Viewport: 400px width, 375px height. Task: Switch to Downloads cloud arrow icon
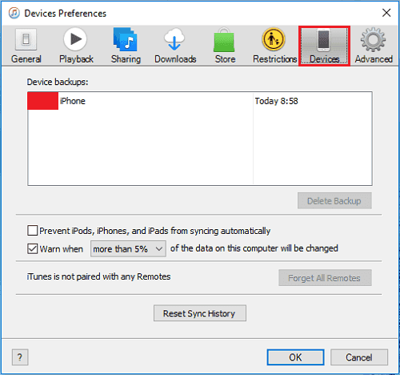(174, 39)
